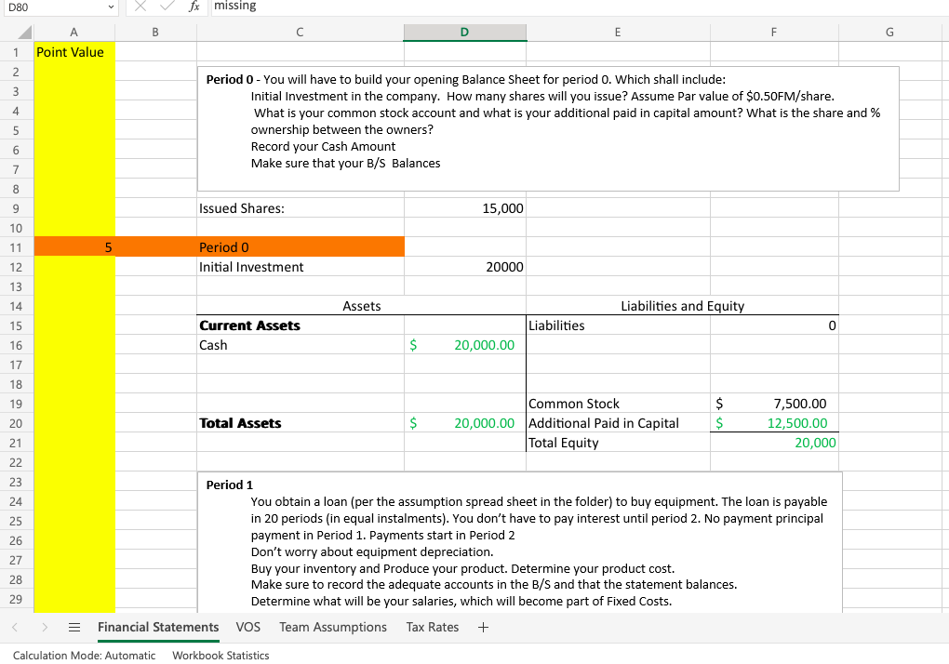
Task: Click Calculation Mode: Automatic in status bar
Action: coord(84,655)
